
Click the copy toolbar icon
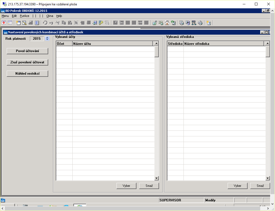[64, 23]
